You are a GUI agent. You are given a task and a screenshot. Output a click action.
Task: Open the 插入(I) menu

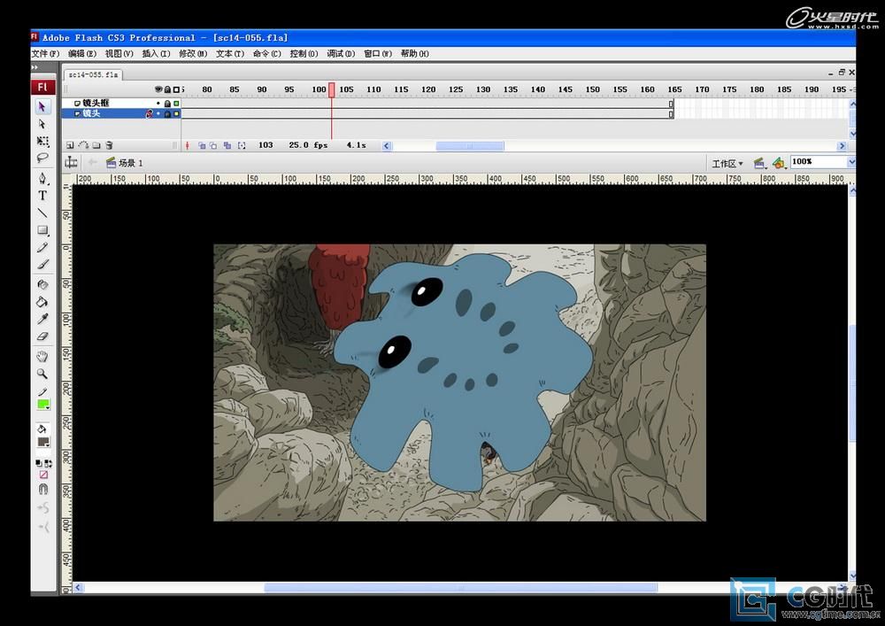click(157, 54)
